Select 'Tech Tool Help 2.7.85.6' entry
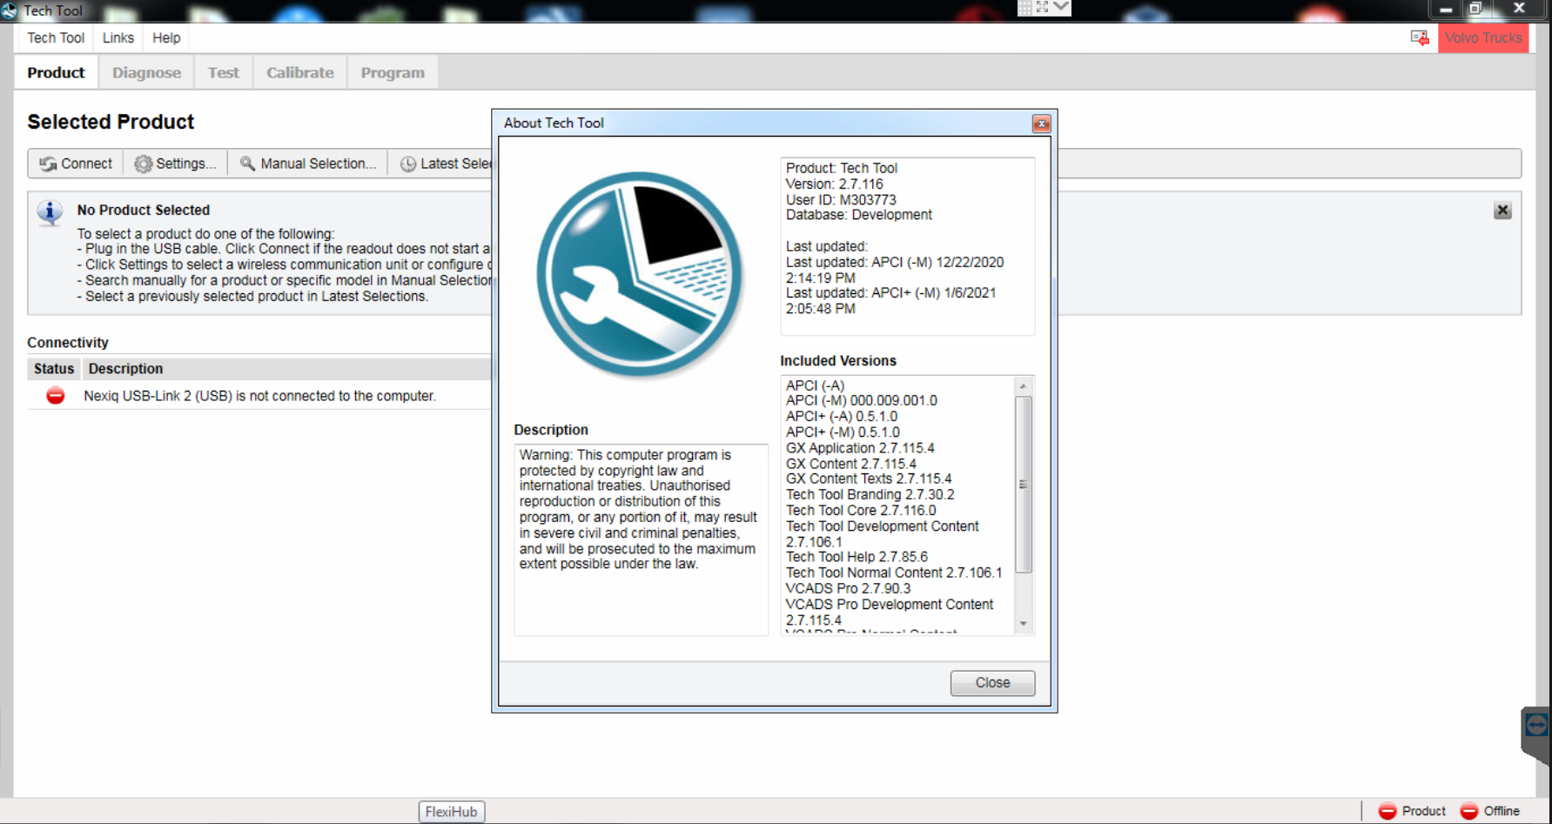The width and height of the screenshot is (1552, 824). point(857,557)
